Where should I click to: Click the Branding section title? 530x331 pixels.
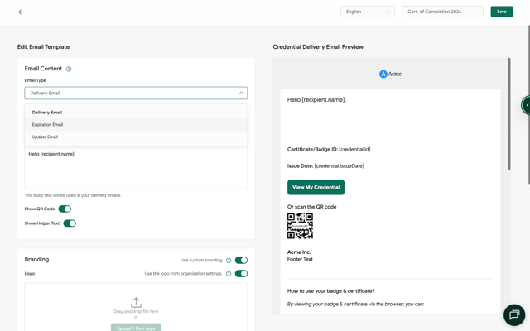pyautogui.click(x=36, y=259)
